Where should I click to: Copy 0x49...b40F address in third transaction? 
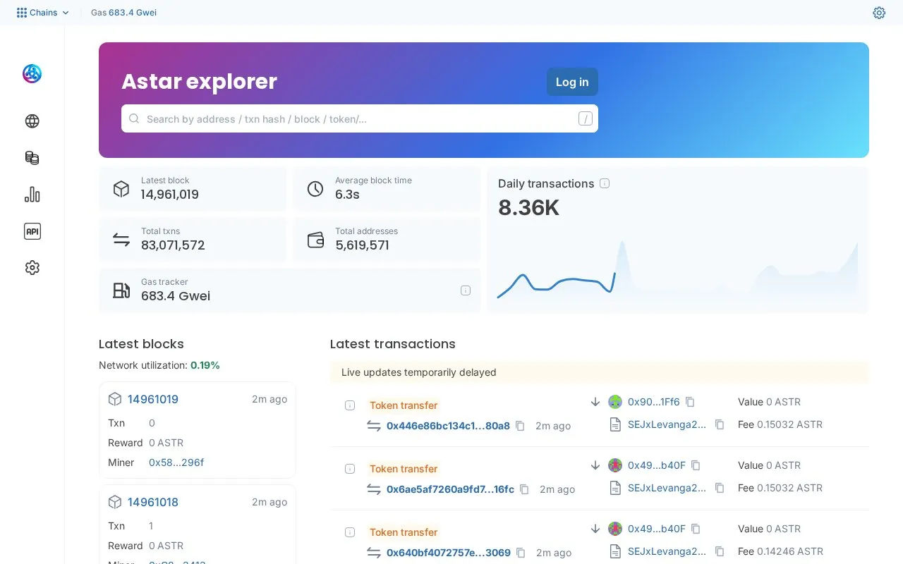click(x=696, y=529)
